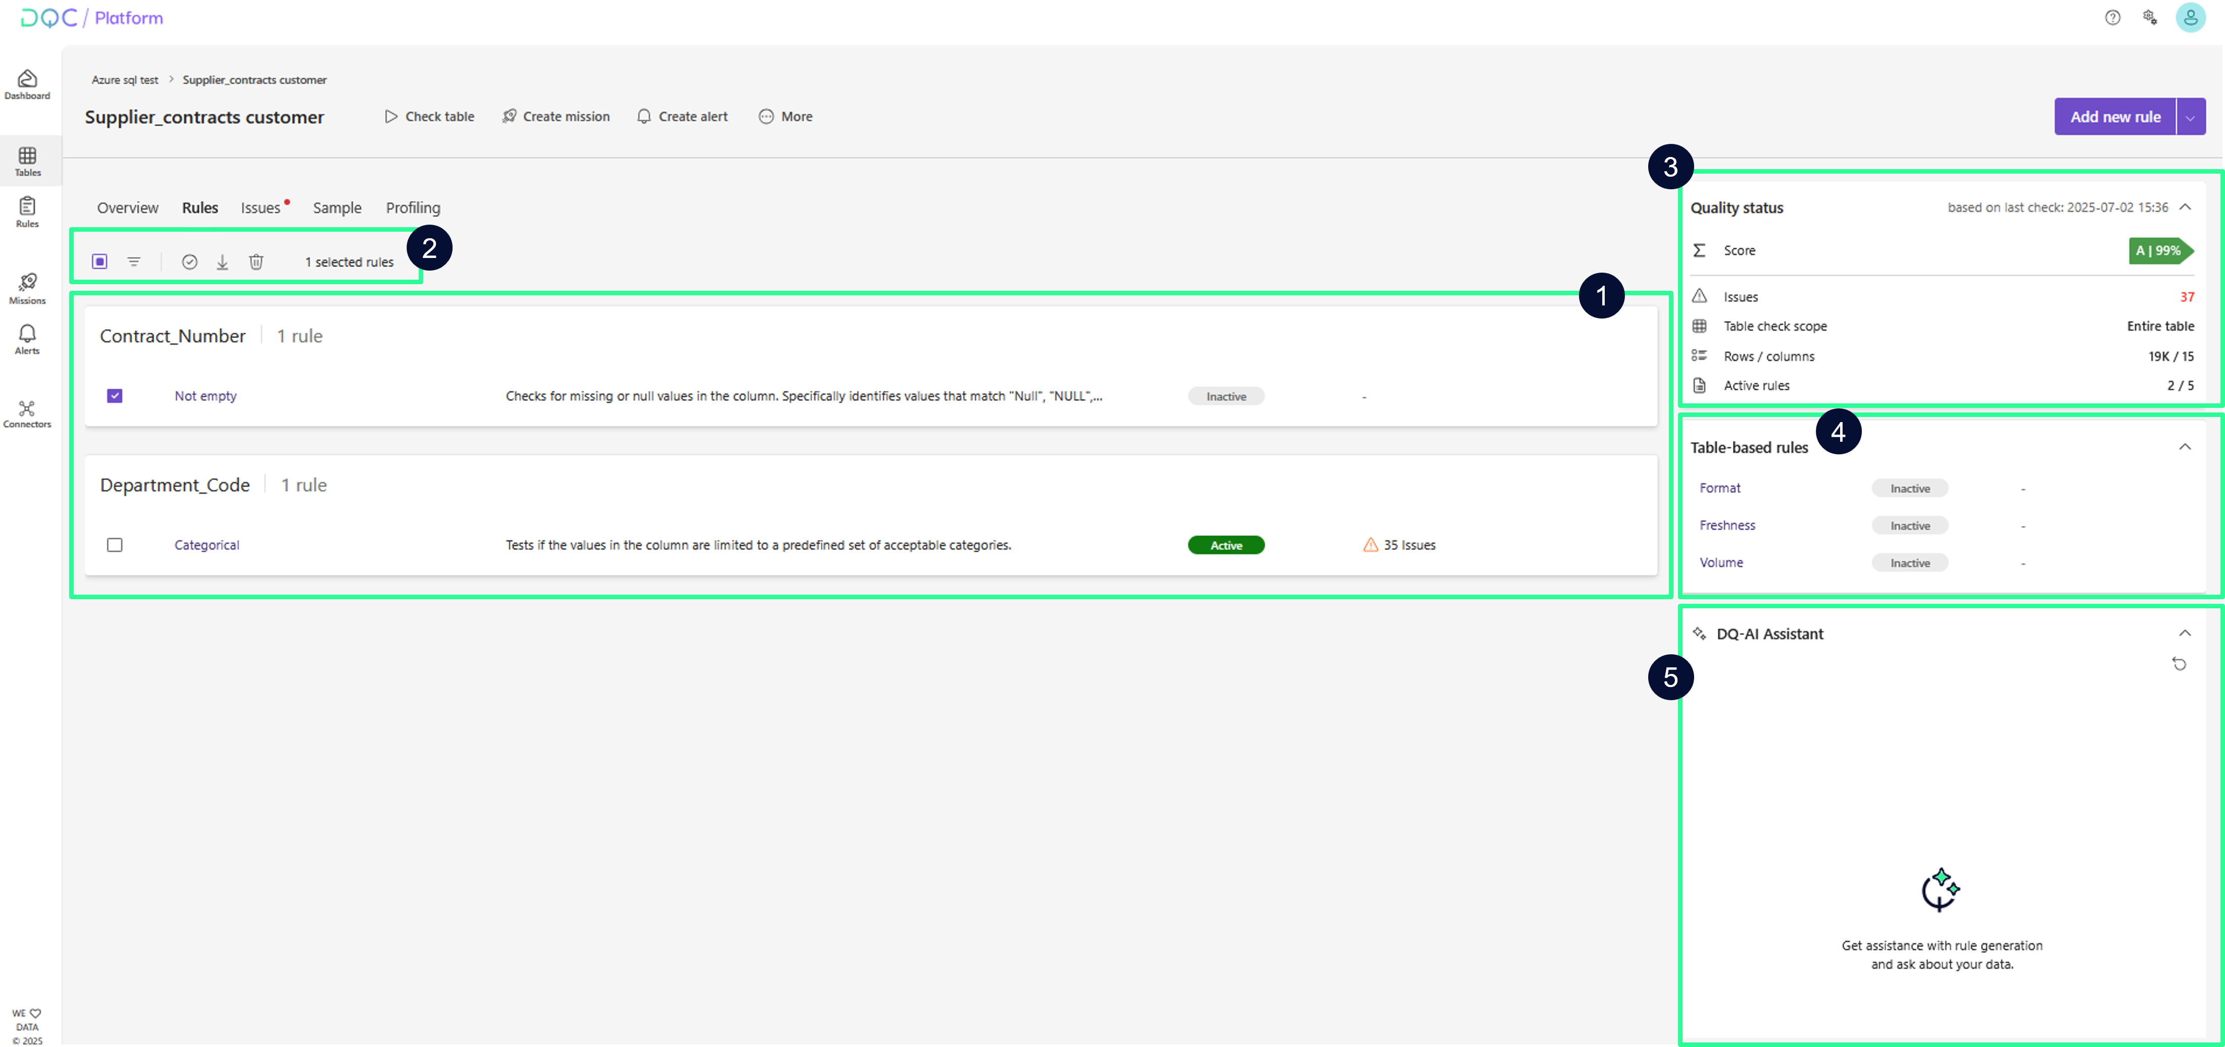This screenshot has width=2225, height=1047.
Task: Reset DQ-AI Assistant conversation
Action: pyautogui.click(x=2179, y=664)
